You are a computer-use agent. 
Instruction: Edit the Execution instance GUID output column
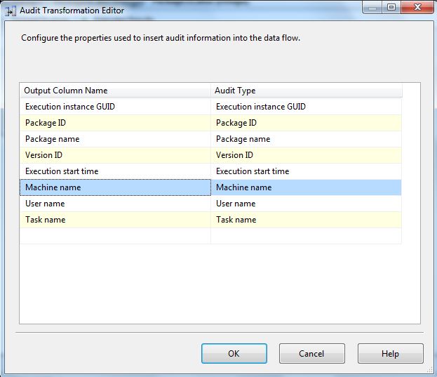coord(115,107)
